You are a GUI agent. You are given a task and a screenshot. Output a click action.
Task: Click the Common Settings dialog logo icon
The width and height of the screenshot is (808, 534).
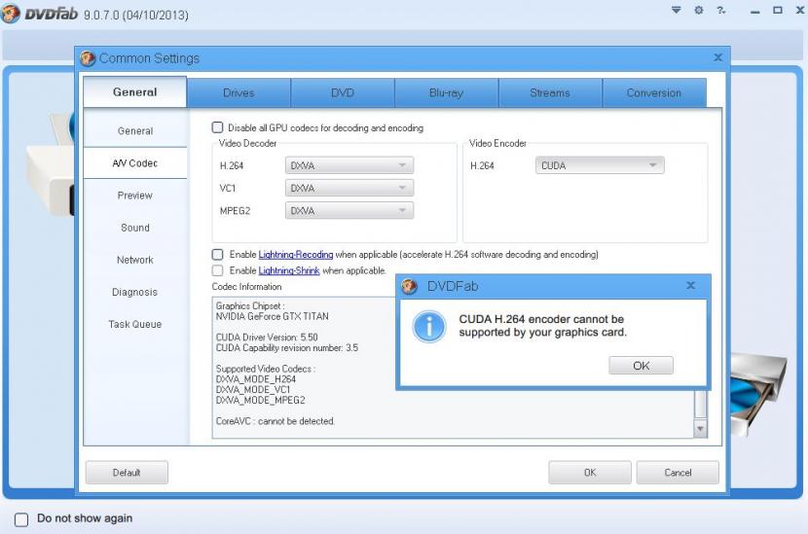88,59
